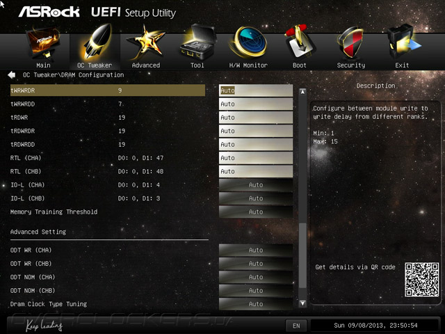This screenshot has width=445, height=334.
Task: Switch to the Main tab label
Action: tap(43, 65)
